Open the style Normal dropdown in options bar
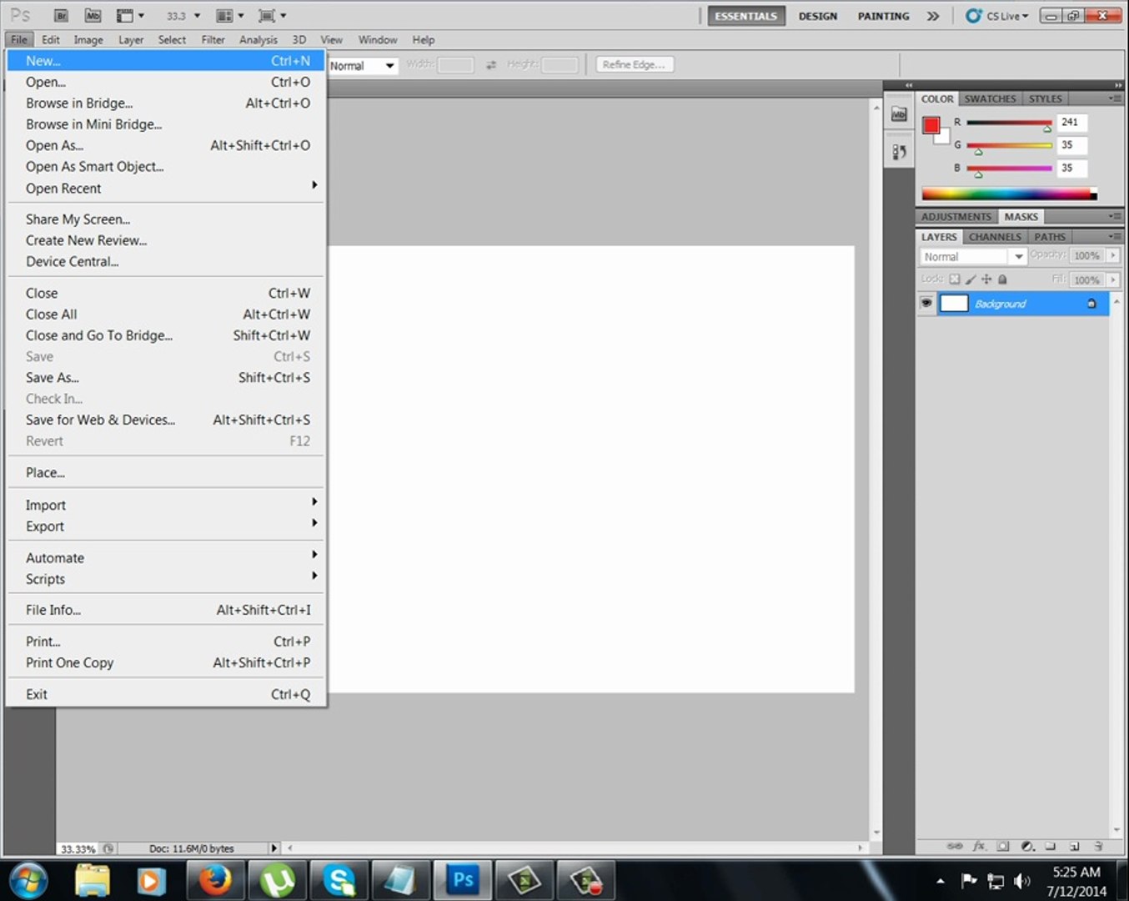The image size is (1129, 901). (x=362, y=66)
